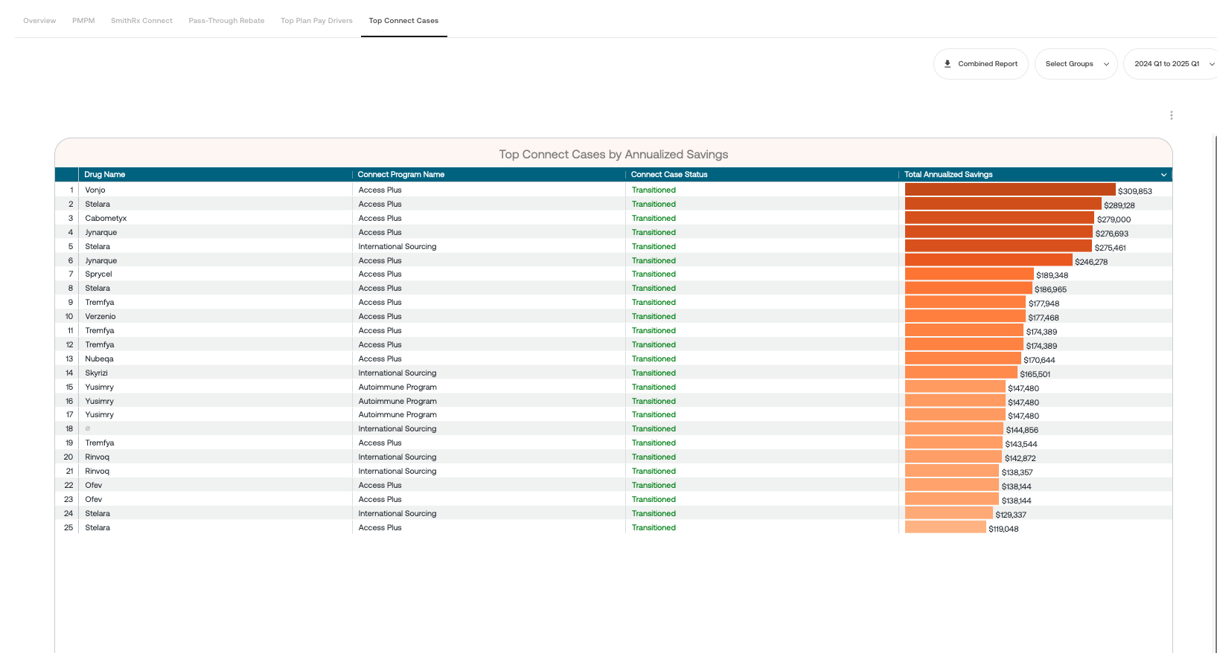
Task: Go to Pass-Through Rebate tab
Action: click(x=226, y=21)
